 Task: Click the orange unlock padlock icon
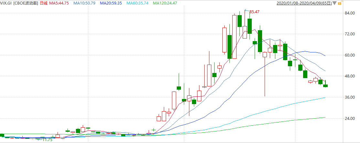341,3
